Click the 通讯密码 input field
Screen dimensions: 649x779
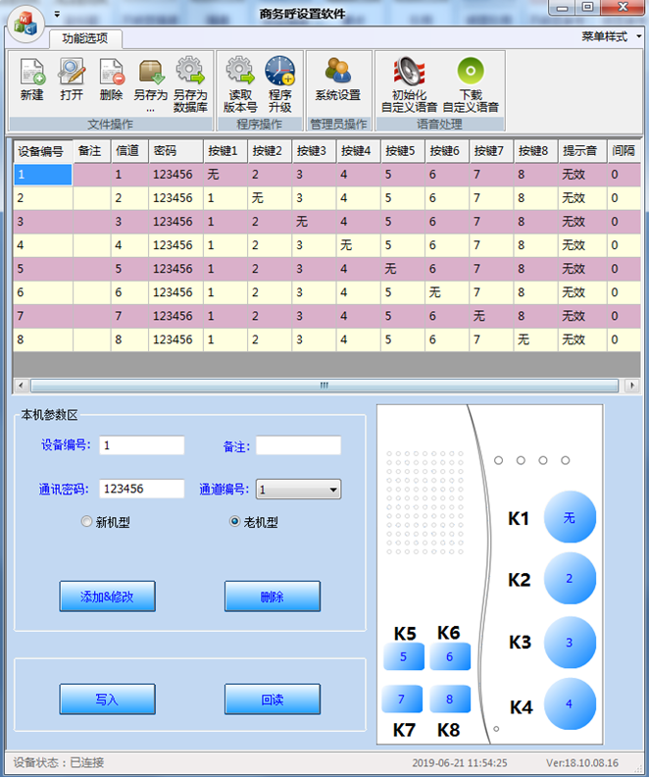(x=141, y=489)
